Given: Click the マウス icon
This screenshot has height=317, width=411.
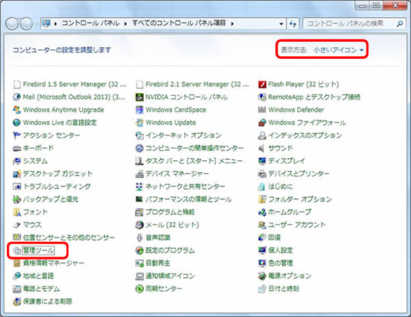Looking at the screenshot, I should (x=16, y=225).
